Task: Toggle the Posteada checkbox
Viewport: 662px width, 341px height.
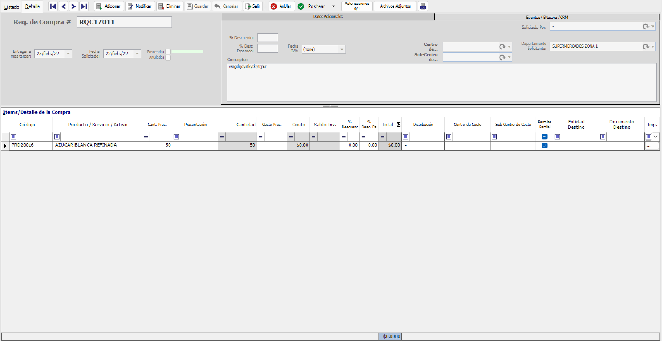Action: 168,51
